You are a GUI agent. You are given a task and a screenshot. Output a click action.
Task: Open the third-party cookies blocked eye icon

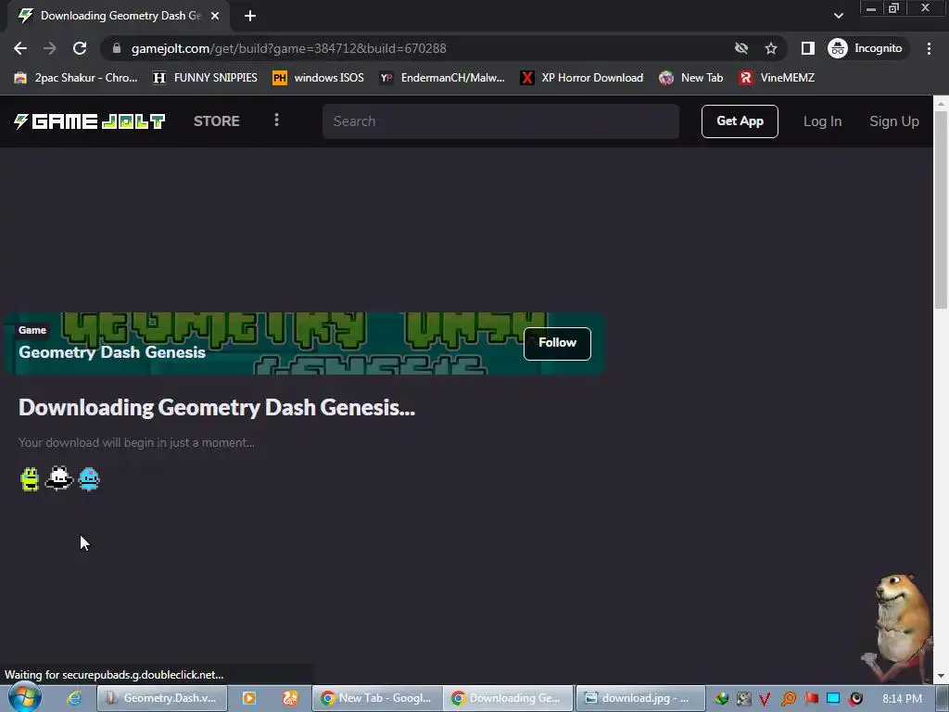click(x=741, y=48)
